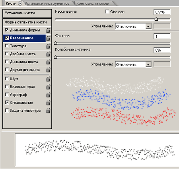This screenshot has height=169, width=179.
Task: Enable the Двойная кисть checkbox
Action: pos(7,54)
